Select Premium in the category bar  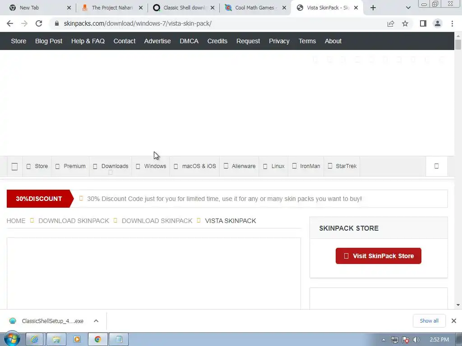(x=70, y=166)
